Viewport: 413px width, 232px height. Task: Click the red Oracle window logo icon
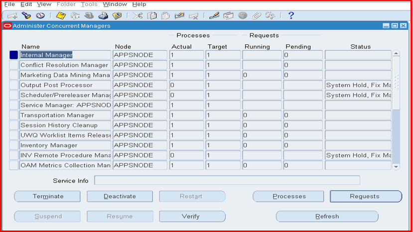click(x=7, y=26)
